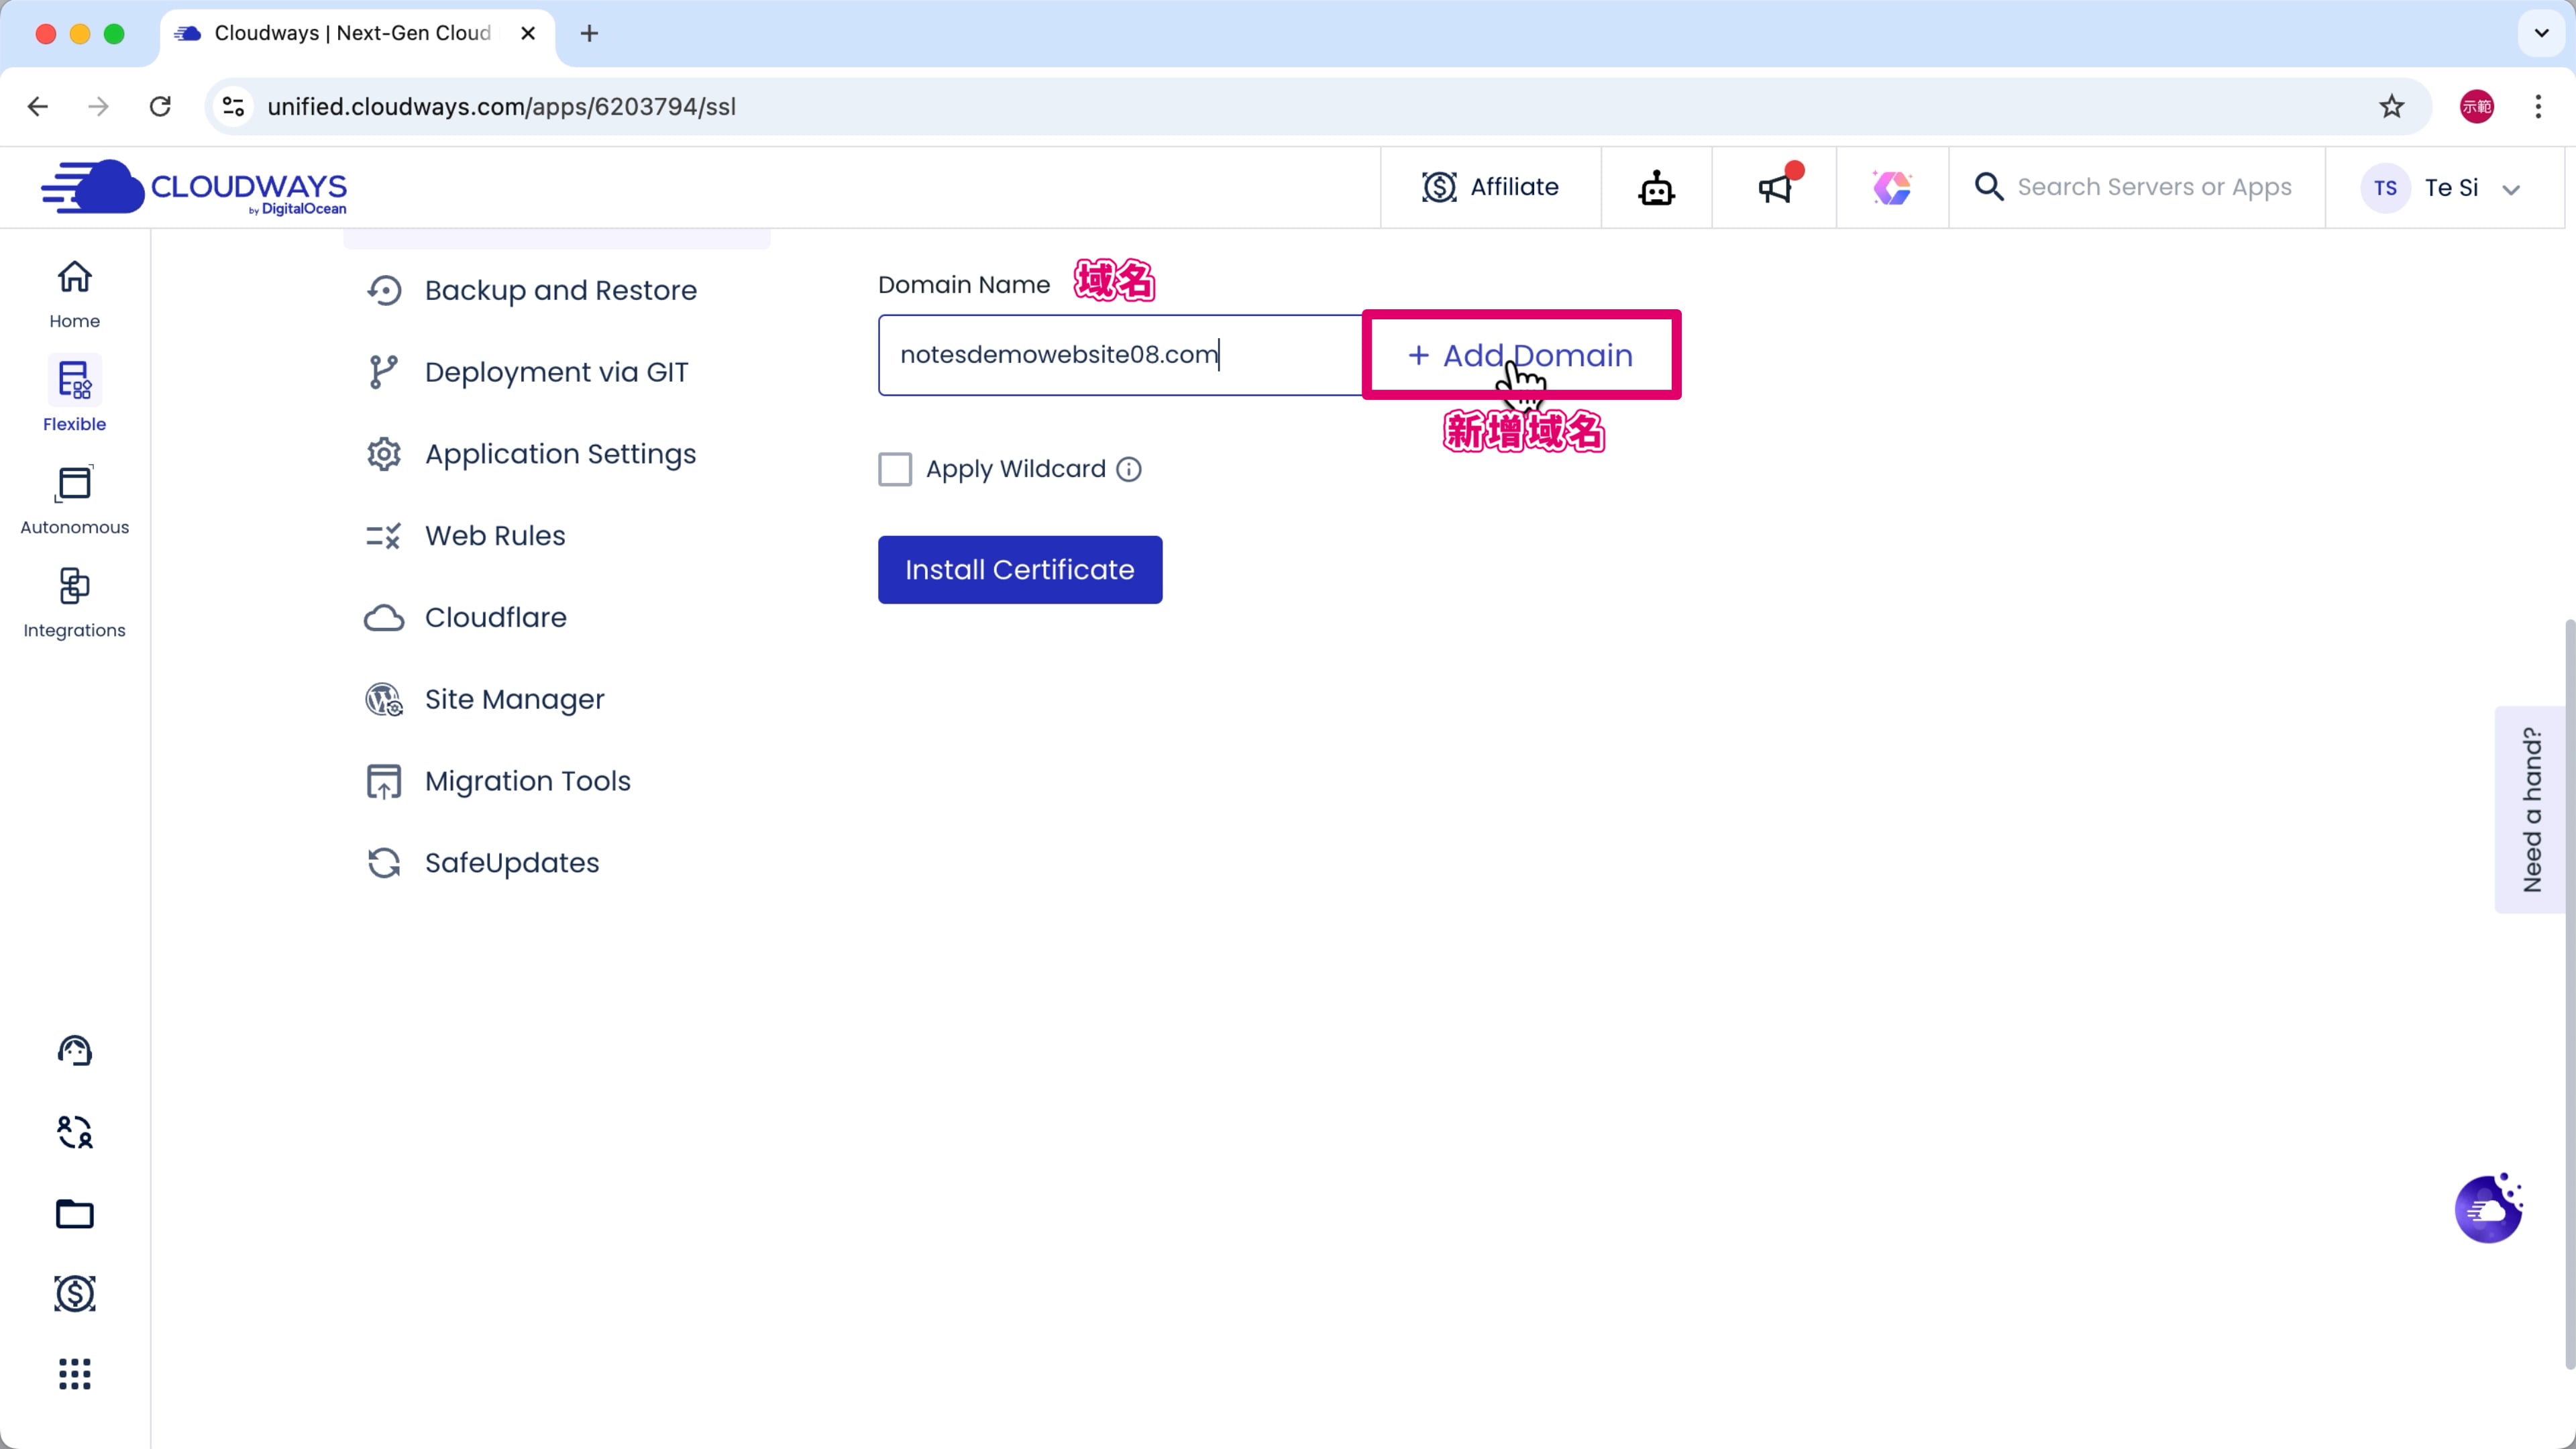Select Cloudflare in application menu

(495, 617)
